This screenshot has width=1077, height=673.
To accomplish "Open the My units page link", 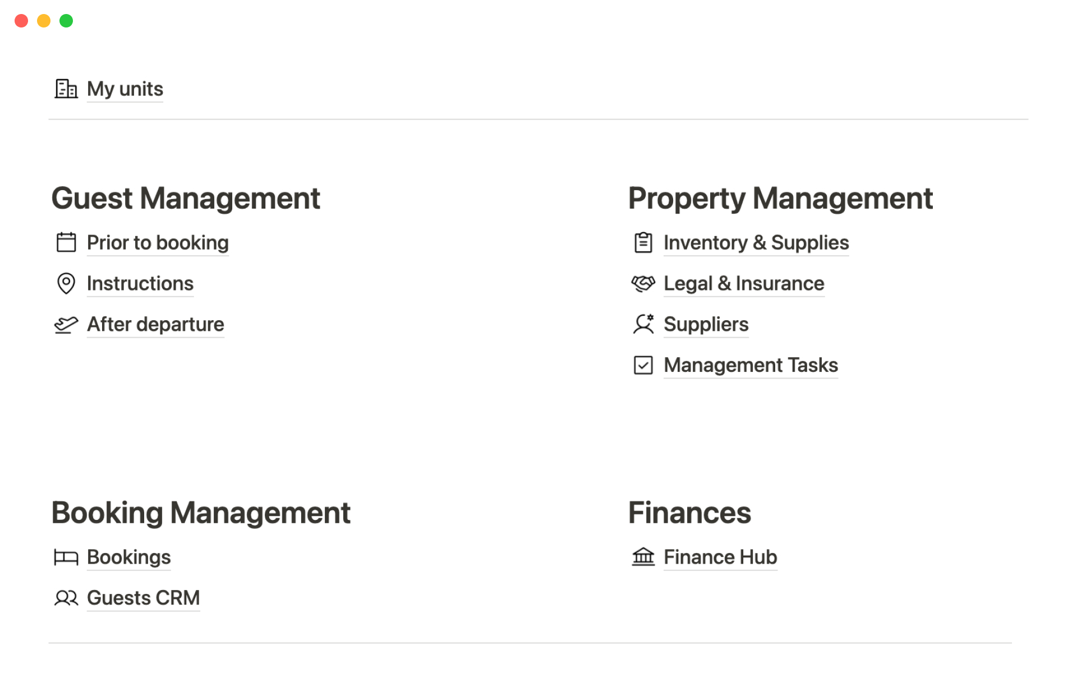I will point(125,89).
